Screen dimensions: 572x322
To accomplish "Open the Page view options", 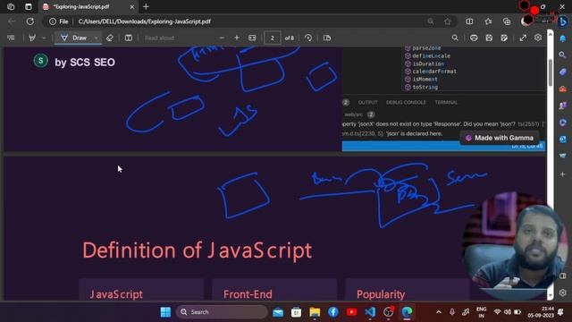I will pyautogui.click(x=327, y=38).
